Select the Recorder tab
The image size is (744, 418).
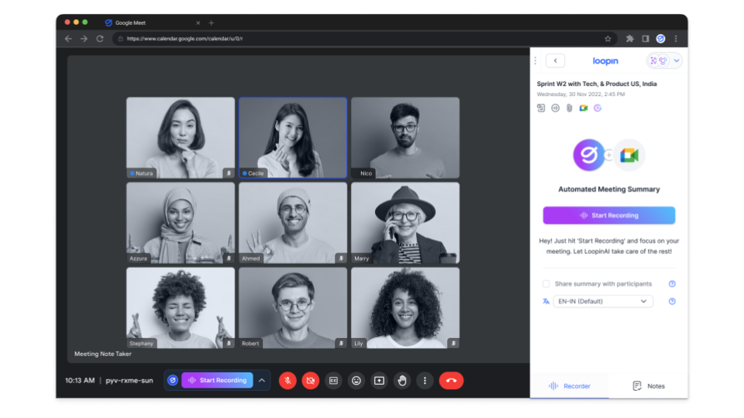(x=570, y=385)
